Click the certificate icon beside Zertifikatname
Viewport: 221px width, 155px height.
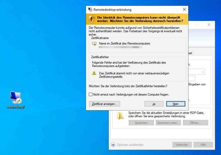click(94, 43)
